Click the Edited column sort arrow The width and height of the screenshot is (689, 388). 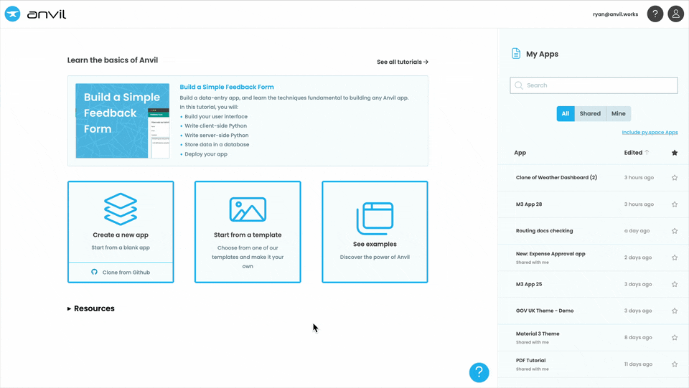pyautogui.click(x=647, y=152)
